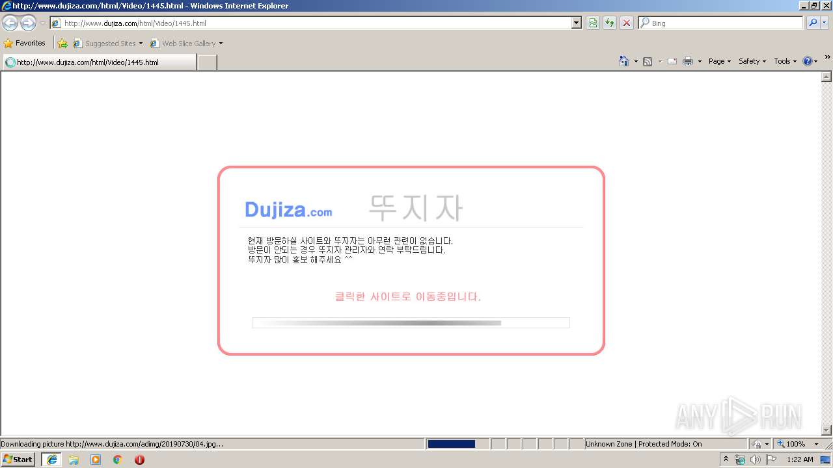The width and height of the screenshot is (833, 468).
Task: Click the Show Desktop button
Action: 826,460
